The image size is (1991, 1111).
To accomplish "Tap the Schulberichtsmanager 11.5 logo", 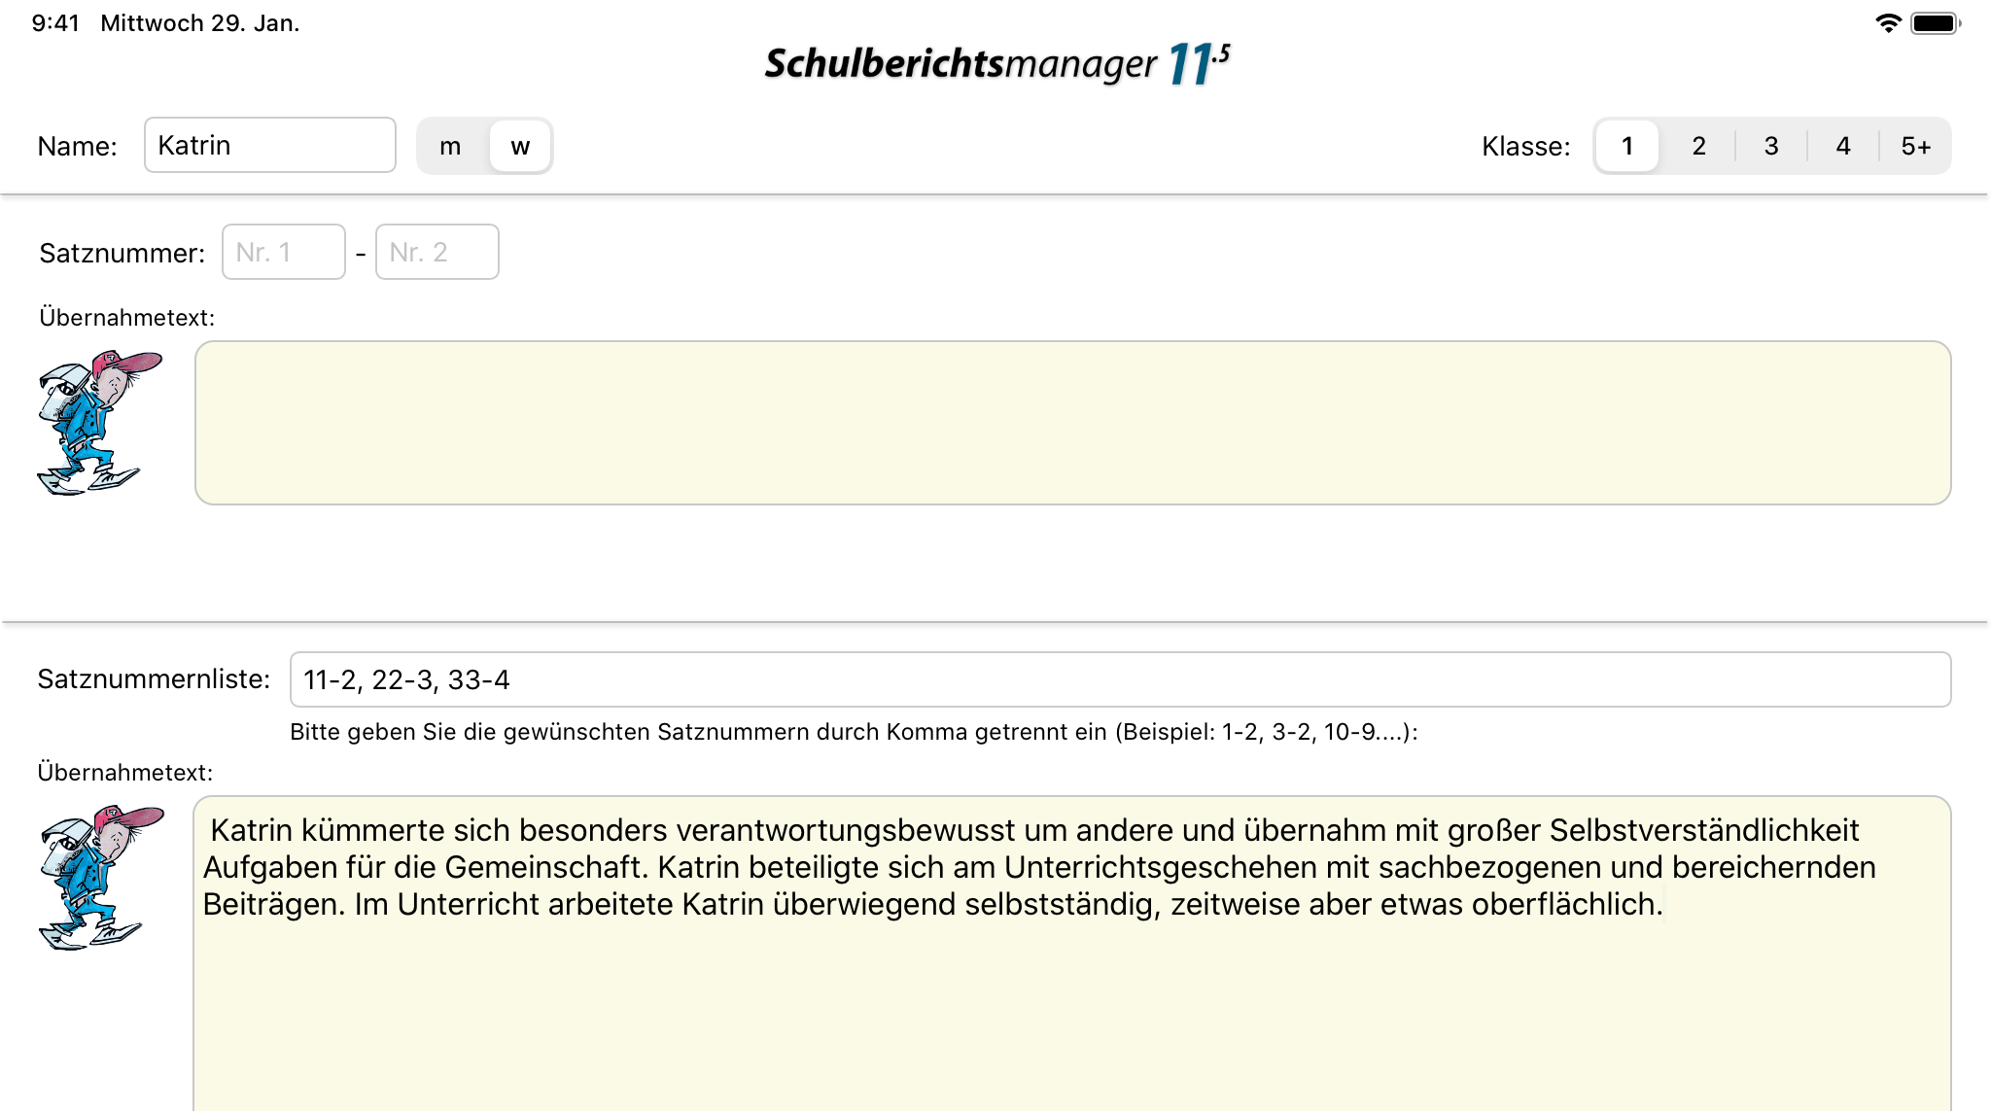I will coord(996,64).
